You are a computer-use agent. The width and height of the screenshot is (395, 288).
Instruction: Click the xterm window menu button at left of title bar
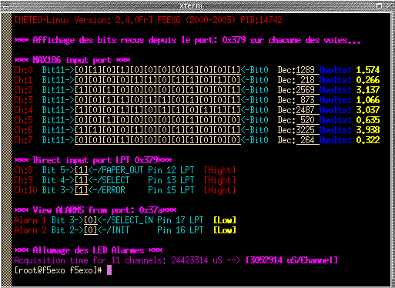[6, 6]
